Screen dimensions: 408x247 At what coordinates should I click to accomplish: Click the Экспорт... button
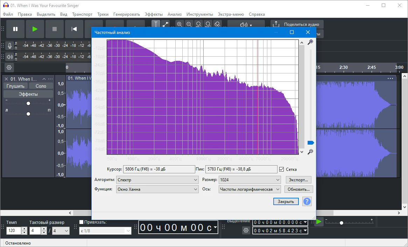[x=298, y=180]
